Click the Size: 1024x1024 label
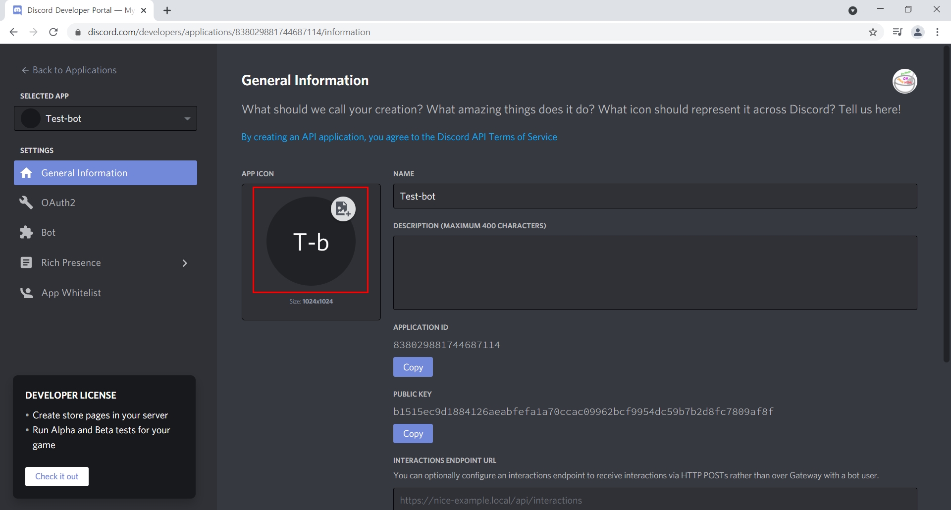 coord(311,302)
